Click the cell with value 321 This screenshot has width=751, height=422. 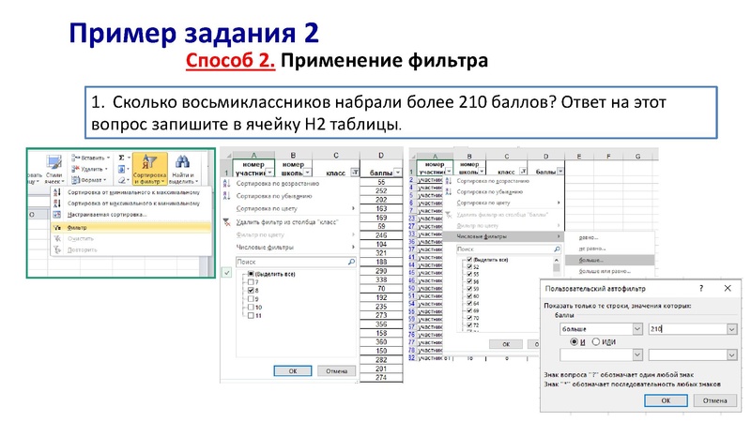381,253
